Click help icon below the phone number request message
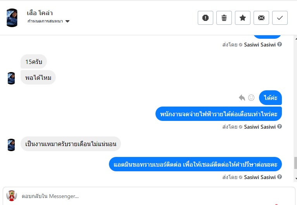 (x=280, y=177)
